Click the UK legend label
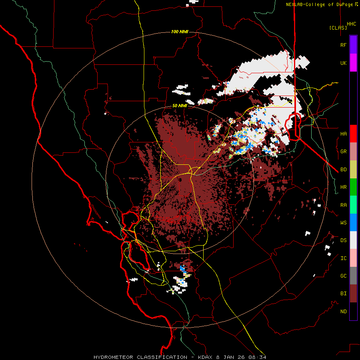This screenshot has width=360, height=360. pyautogui.click(x=343, y=63)
